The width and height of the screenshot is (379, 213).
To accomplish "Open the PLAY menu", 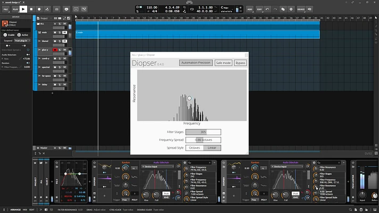I will point(15,9).
